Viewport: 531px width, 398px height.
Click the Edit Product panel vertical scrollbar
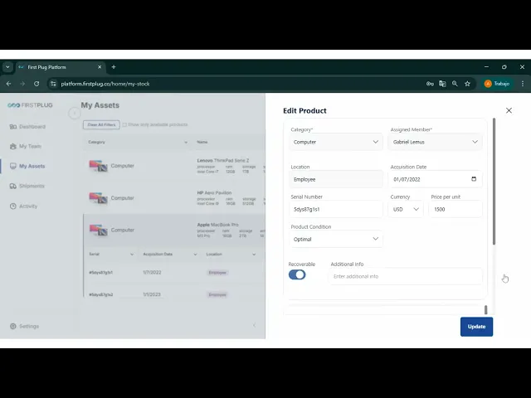point(494,182)
